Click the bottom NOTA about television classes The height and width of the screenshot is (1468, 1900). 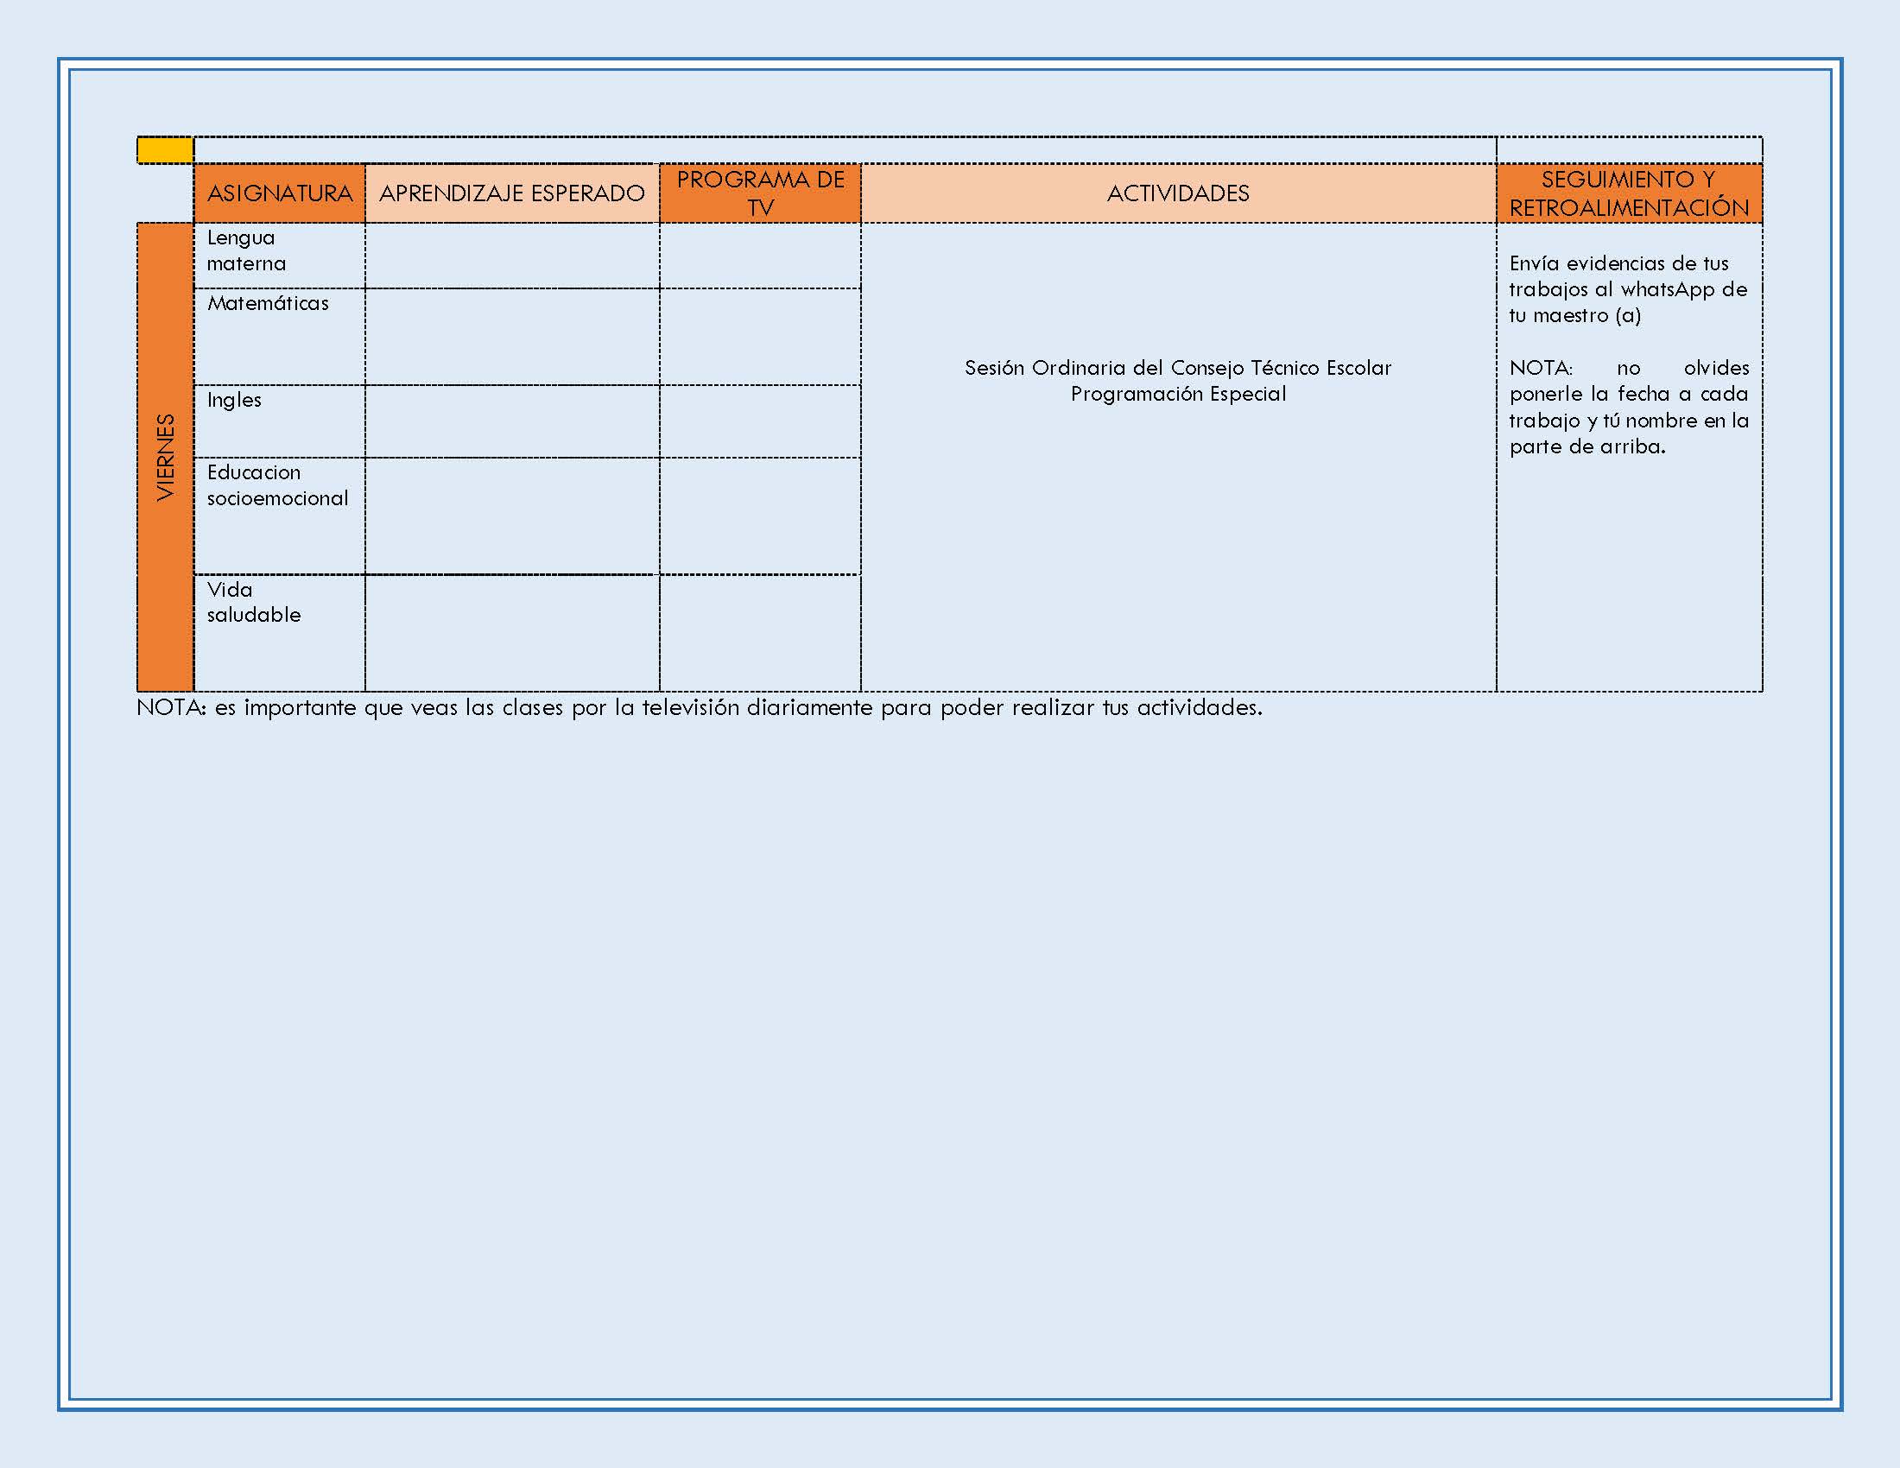[700, 708]
